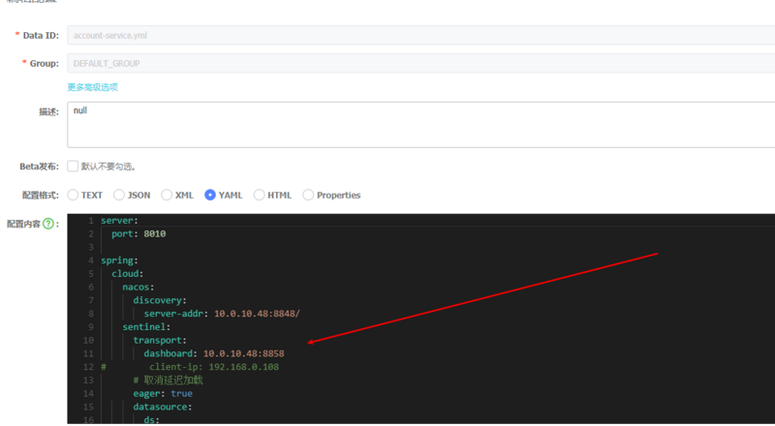Click the 'sentinel:' line in editor

(x=147, y=327)
